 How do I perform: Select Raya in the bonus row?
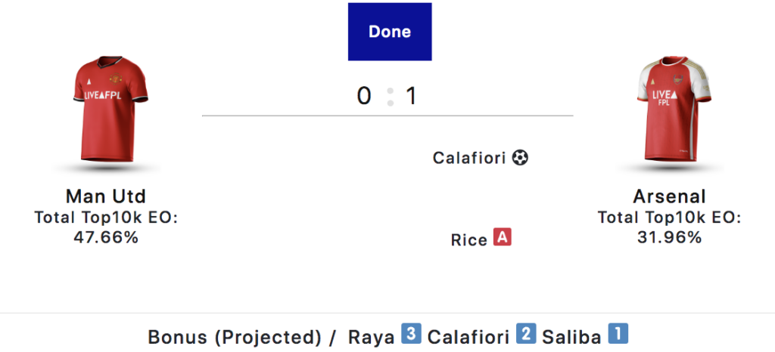[x=371, y=336]
